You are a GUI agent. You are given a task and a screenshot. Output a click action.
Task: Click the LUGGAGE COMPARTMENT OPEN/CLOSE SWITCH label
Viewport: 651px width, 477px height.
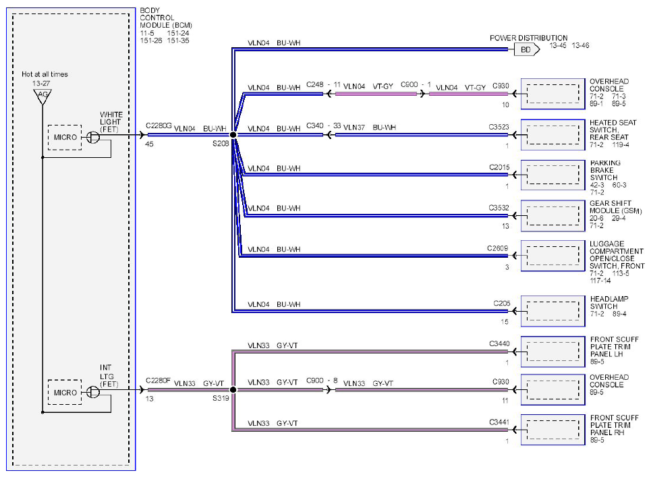[617, 255]
